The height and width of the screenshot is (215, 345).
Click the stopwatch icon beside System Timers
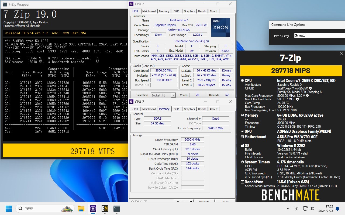point(242,162)
